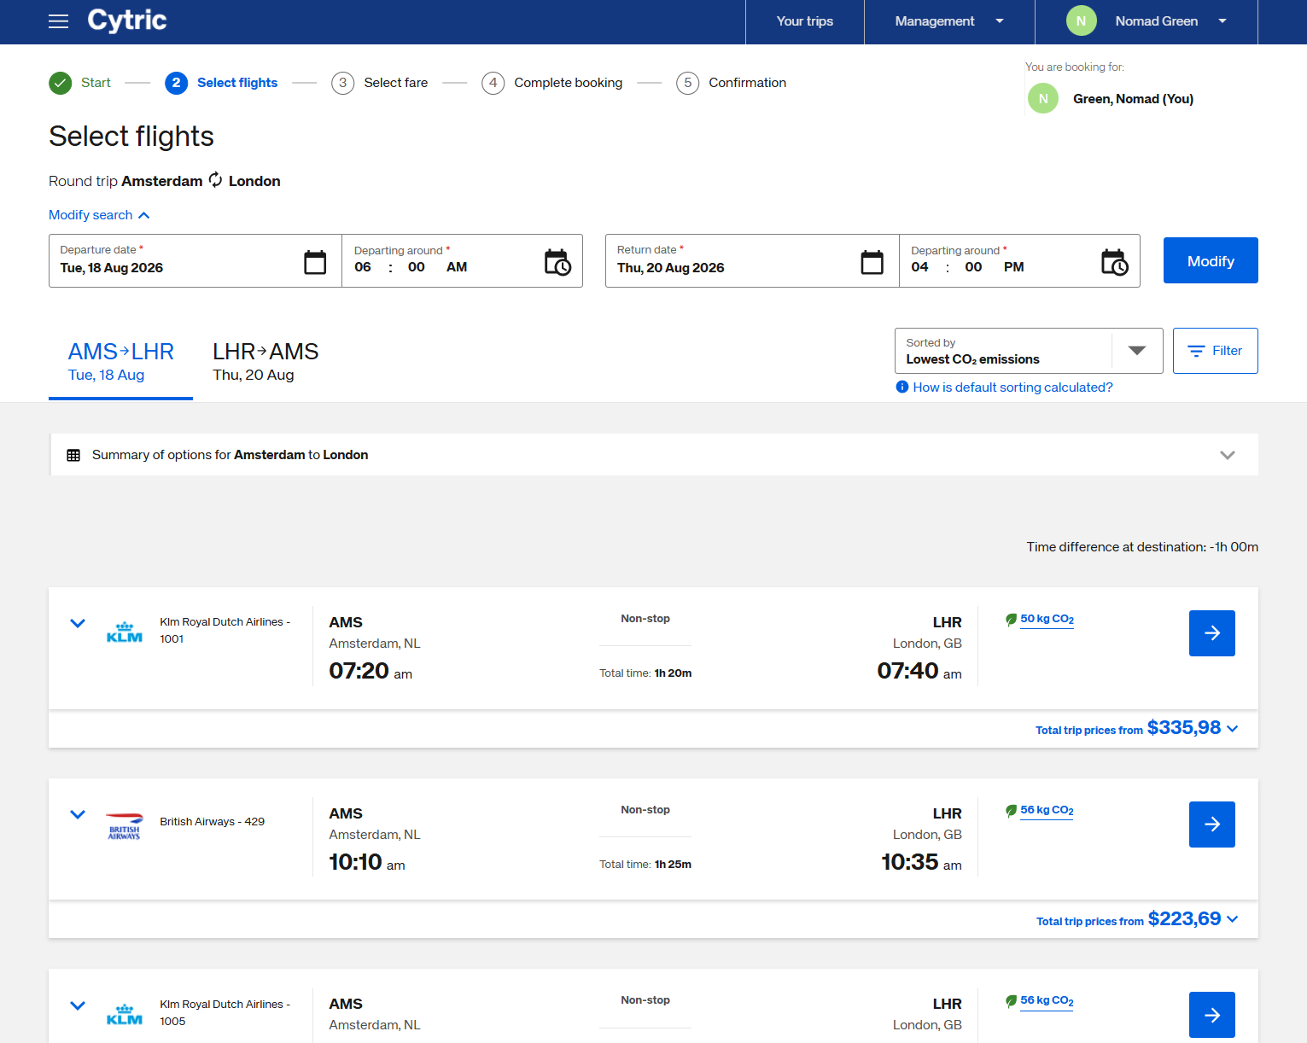Go to the Confirmation step
Viewport: 1307px width, 1043px height.
pos(748,83)
